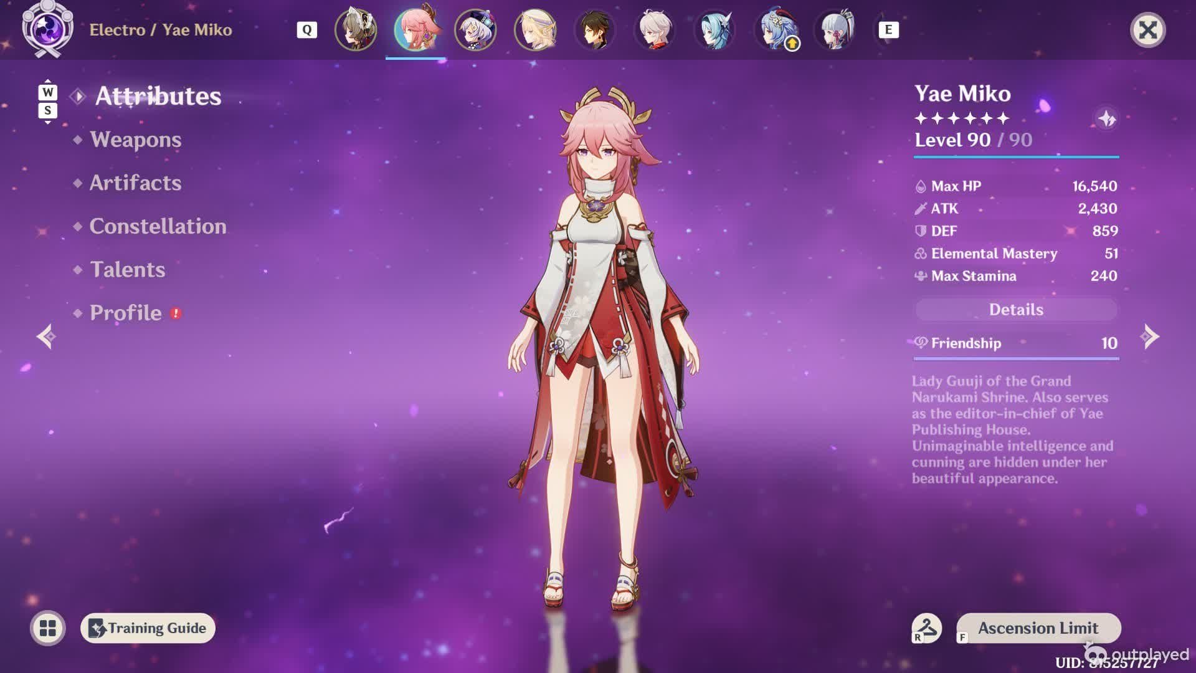Click the ATK sword icon
This screenshot has width=1196, height=673.
(x=921, y=209)
